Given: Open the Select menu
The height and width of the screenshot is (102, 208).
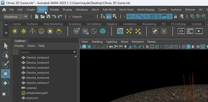Looking at the screenshot, I should click(x=42, y=10).
